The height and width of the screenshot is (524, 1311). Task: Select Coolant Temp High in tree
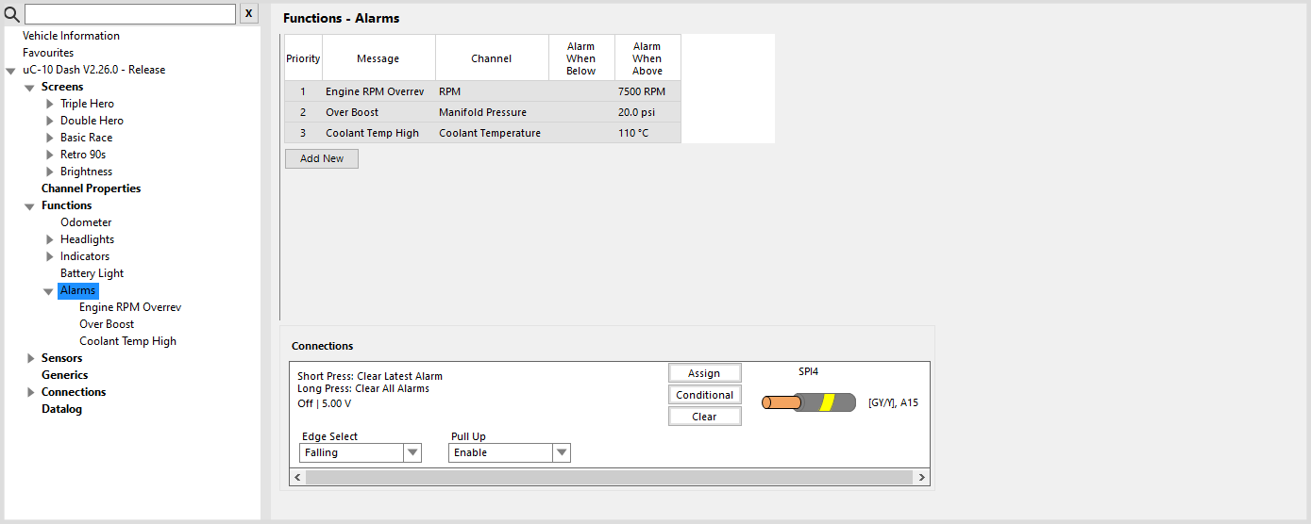(127, 341)
